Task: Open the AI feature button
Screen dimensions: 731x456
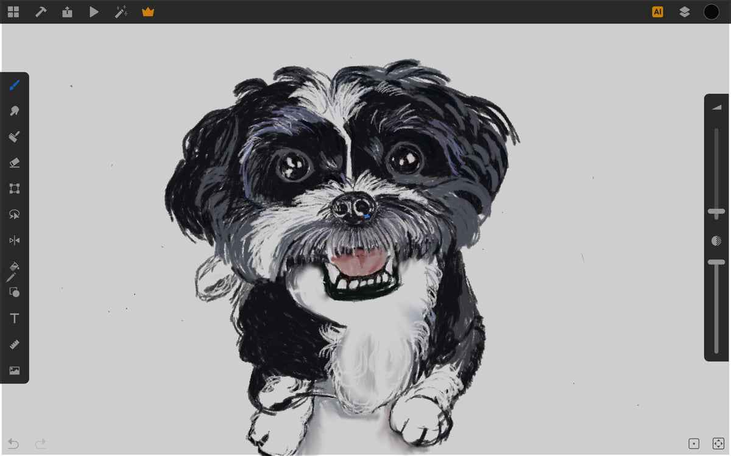Action: click(x=657, y=12)
